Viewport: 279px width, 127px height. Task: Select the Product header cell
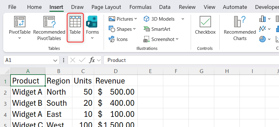pyautogui.click(x=28, y=81)
